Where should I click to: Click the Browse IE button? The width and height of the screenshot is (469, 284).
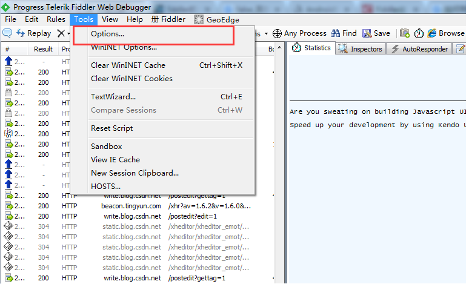click(x=446, y=33)
